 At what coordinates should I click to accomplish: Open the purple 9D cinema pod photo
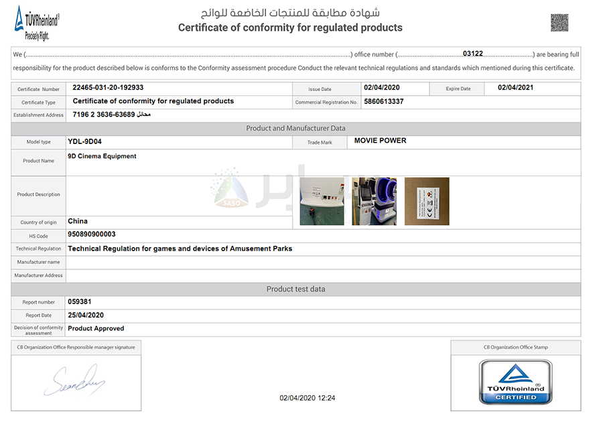[374, 201]
